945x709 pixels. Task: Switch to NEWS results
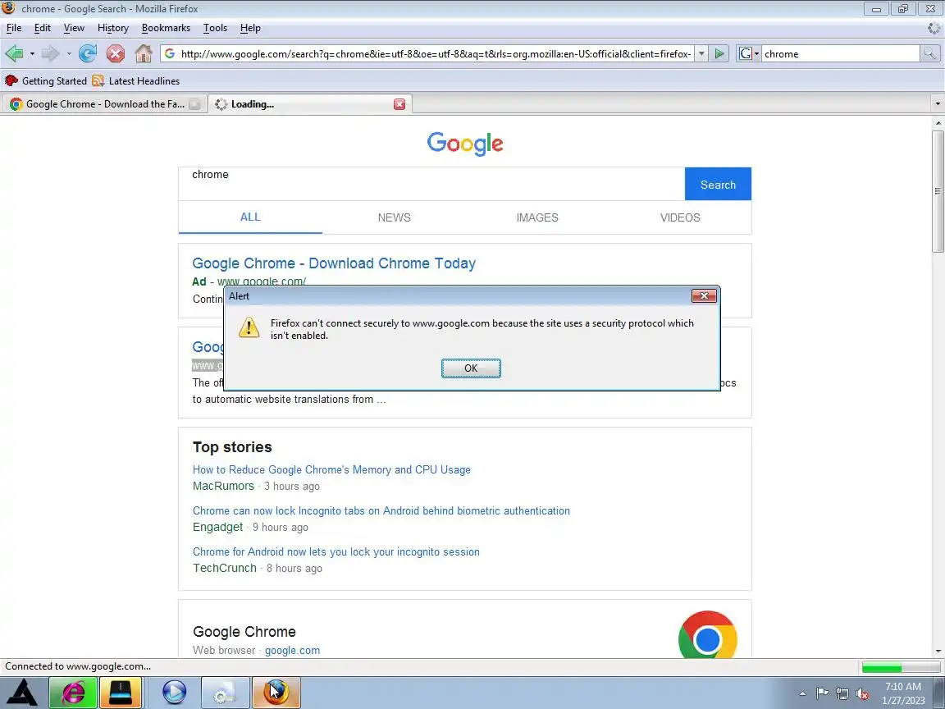click(394, 217)
